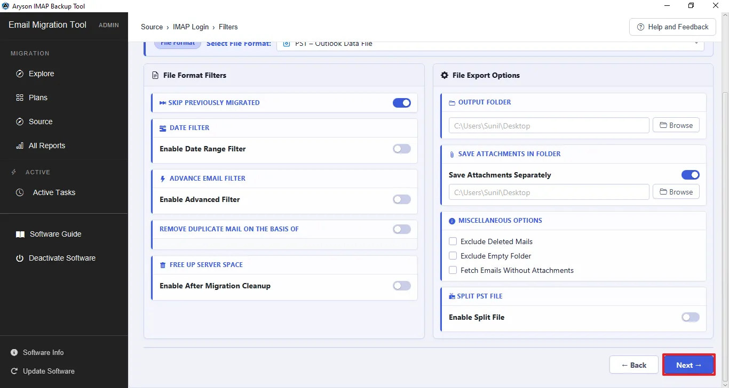Click the File Format tab label
The image size is (729, 388).
(178, 43)
